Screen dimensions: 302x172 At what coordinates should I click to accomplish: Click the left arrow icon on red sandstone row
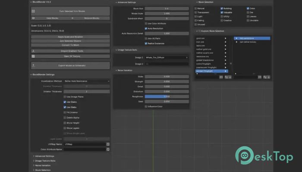pyautogui.click(x=236, y=38)
